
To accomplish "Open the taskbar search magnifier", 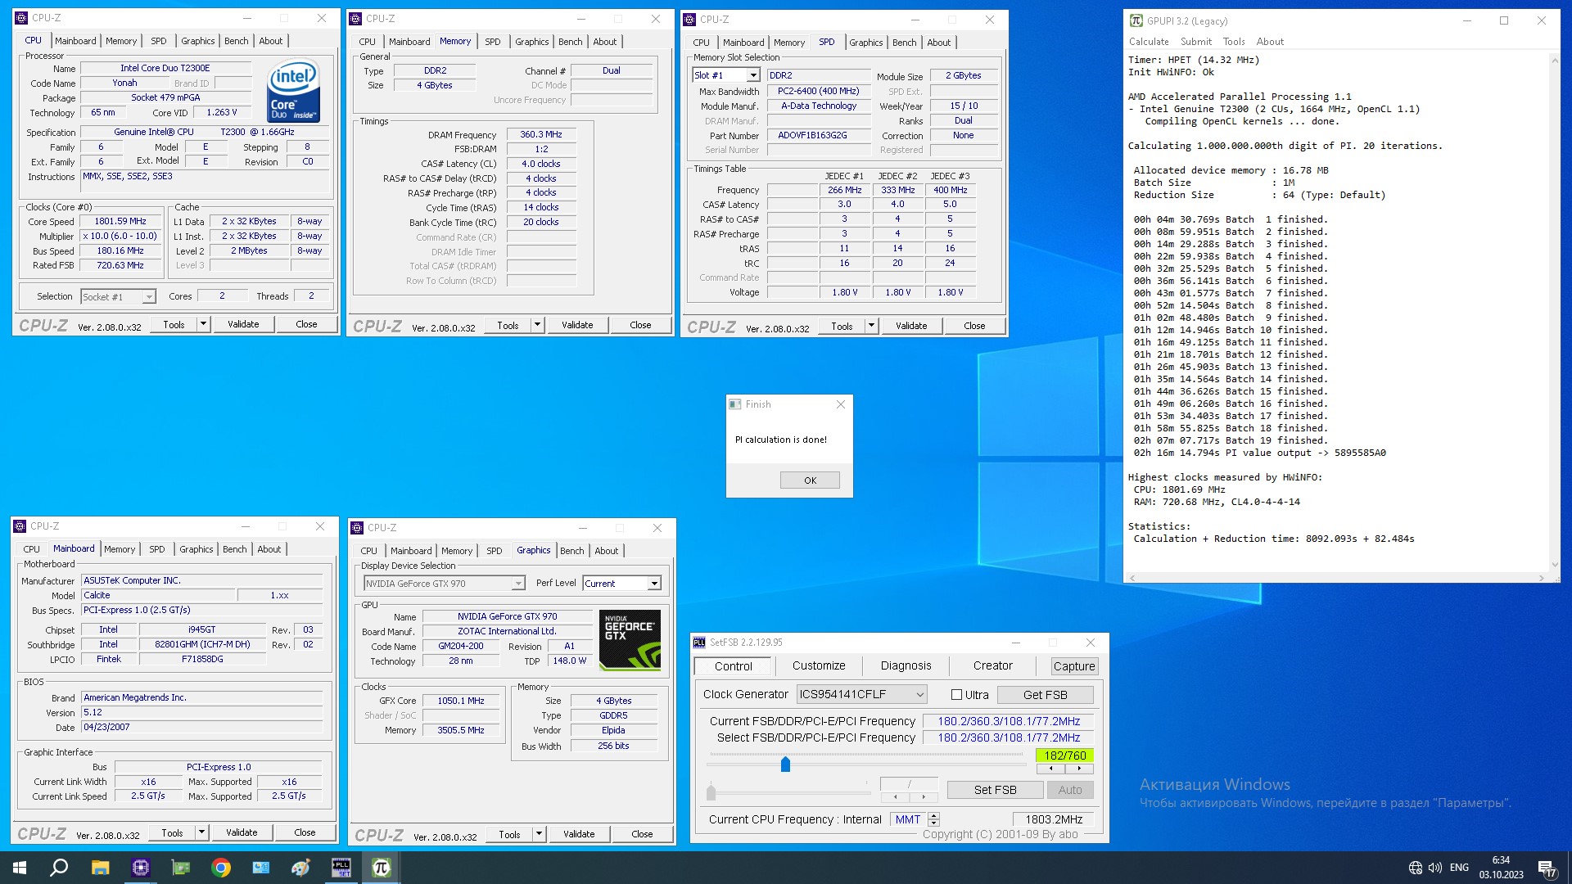I will 59,868.
